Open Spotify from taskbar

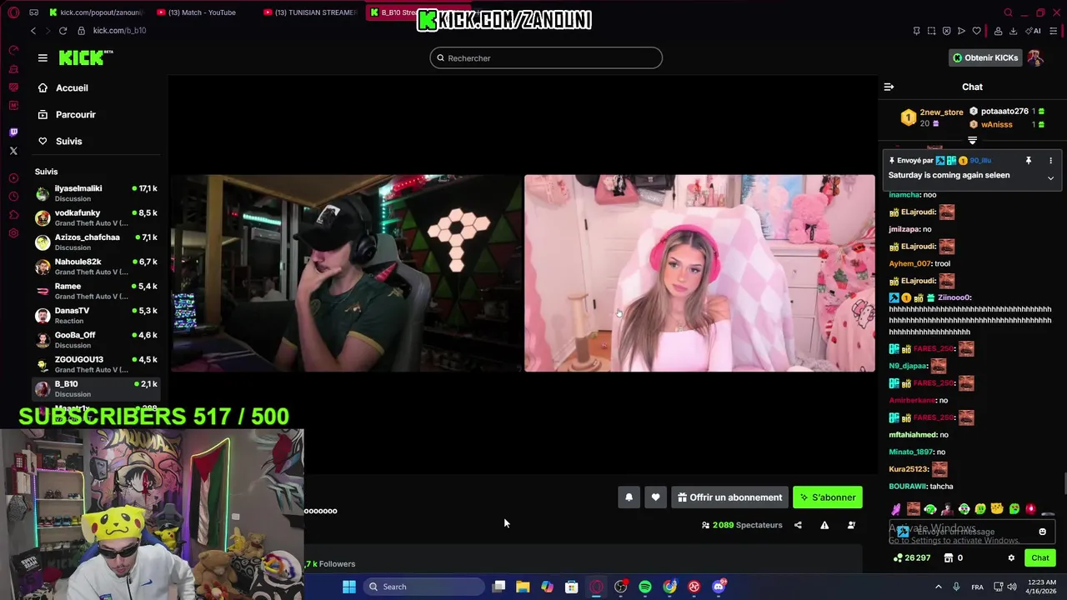[x=645, y=587]
